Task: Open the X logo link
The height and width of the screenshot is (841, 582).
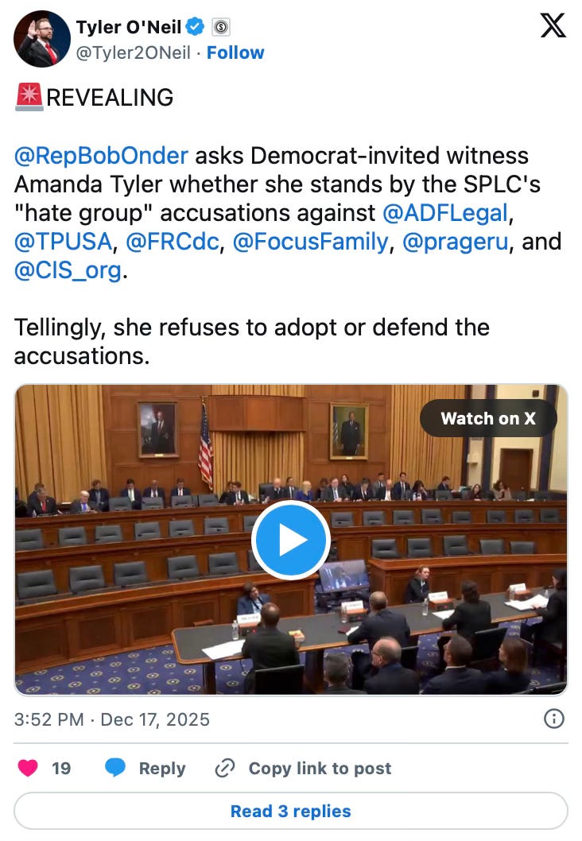Action: pyautogui.click(x=553, y=25)
